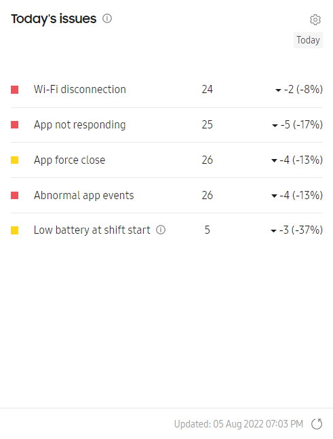333x439 pixels.
Task: Click yellow indicator beside Low battery at shift start
Action: pos(14,230)
